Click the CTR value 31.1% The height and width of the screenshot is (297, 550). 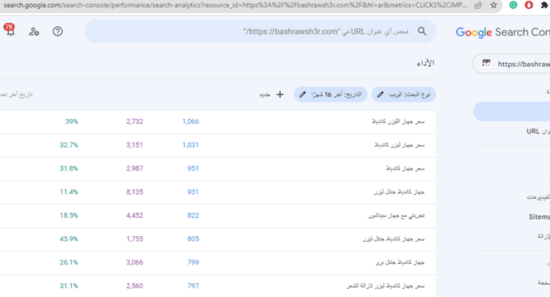pos(69,286)
